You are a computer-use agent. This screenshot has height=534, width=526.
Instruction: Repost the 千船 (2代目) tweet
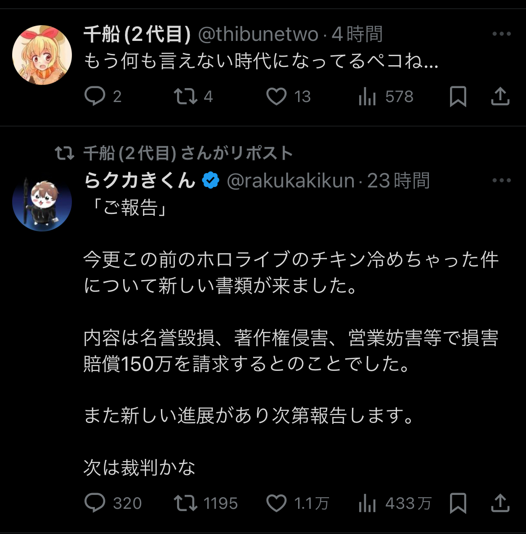click(x=186, y=96)
